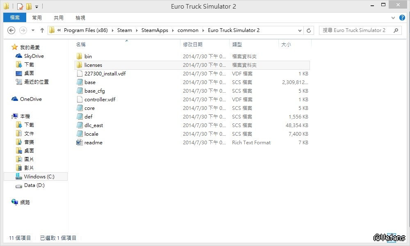The image size is (410, 246).
Task: Click the search magnifier icon
Action: coord(396,30)
